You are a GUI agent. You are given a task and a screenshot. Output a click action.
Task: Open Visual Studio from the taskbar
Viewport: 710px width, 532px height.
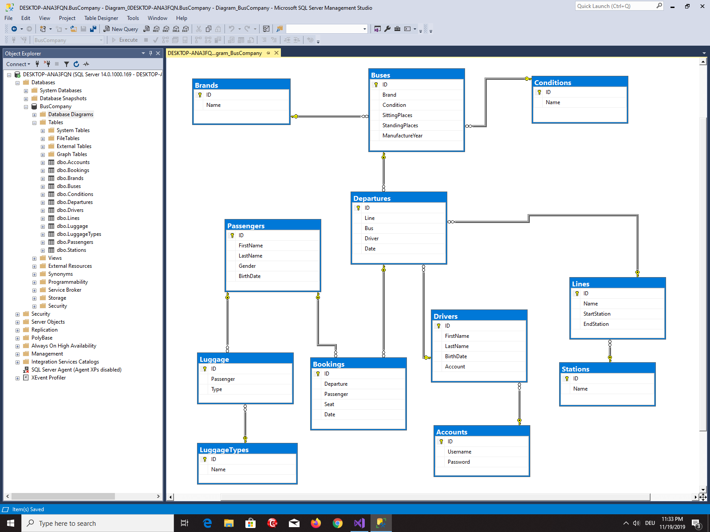click(x=359, y=523)
